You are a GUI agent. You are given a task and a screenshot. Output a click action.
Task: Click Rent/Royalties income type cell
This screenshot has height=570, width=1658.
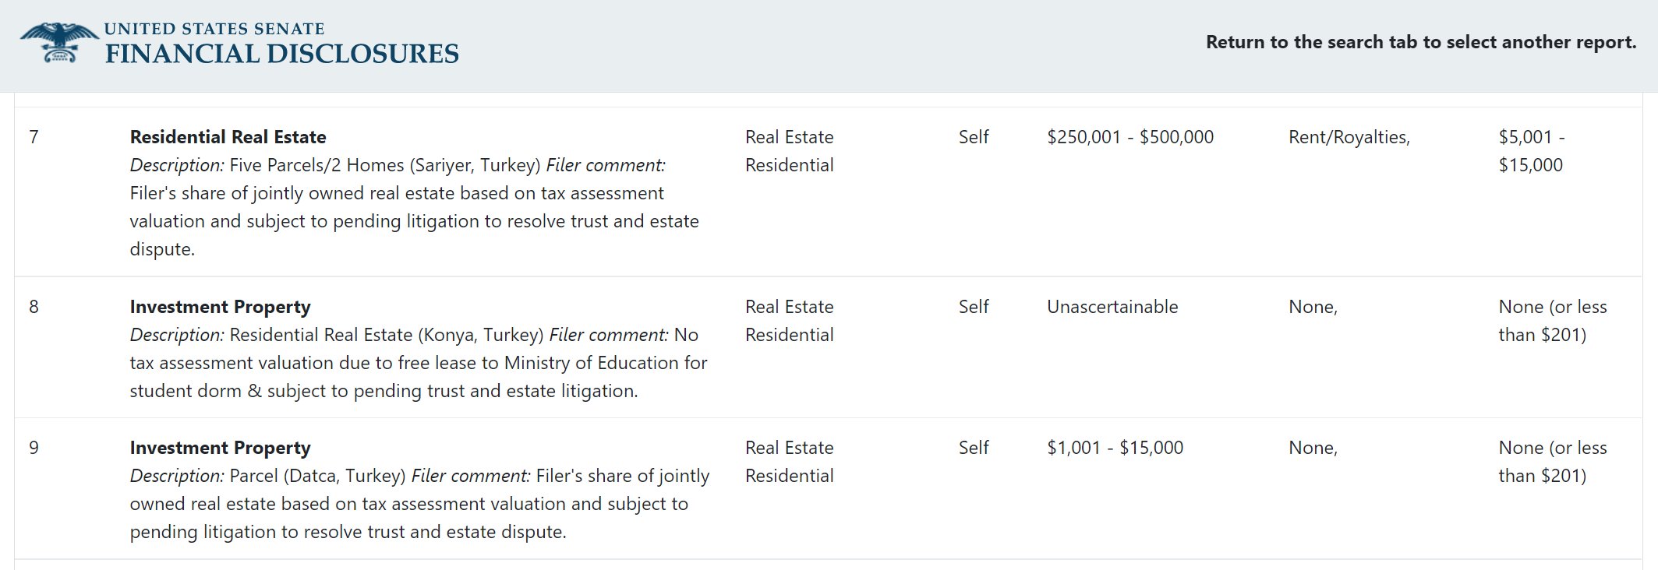pyautogui.click(x=1349, y=137)
